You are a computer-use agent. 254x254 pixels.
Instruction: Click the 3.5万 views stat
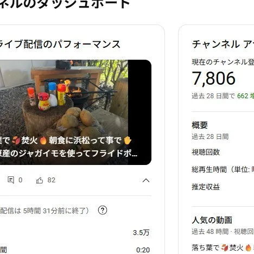(141, 233)
